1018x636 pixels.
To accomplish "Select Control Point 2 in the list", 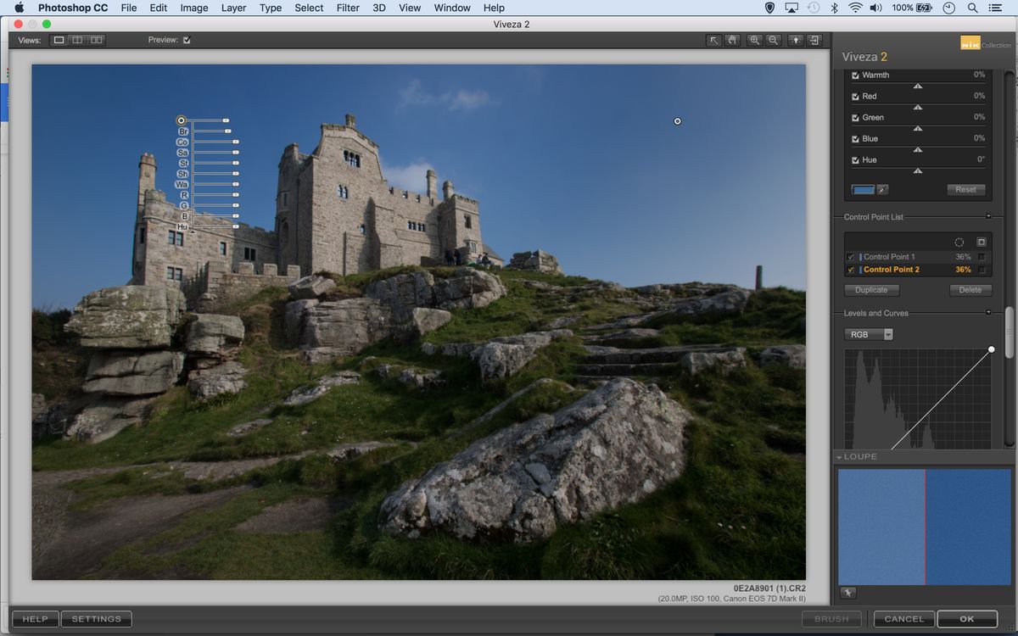I will click(x=898, y=270).
